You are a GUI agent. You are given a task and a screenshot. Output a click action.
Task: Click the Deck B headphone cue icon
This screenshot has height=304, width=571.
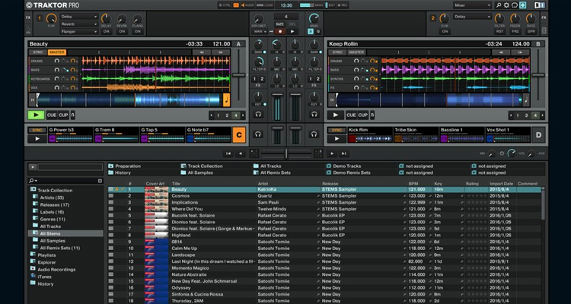[314, 114]
